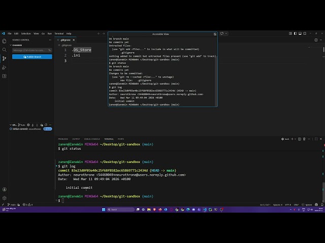
Task: Open the Run and Debug view
Action: tap(4, 67)
